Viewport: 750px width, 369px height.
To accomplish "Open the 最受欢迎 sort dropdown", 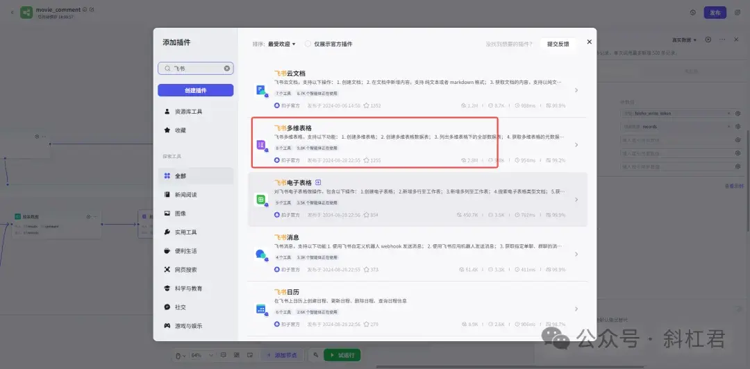I will (x=282, y=44).
